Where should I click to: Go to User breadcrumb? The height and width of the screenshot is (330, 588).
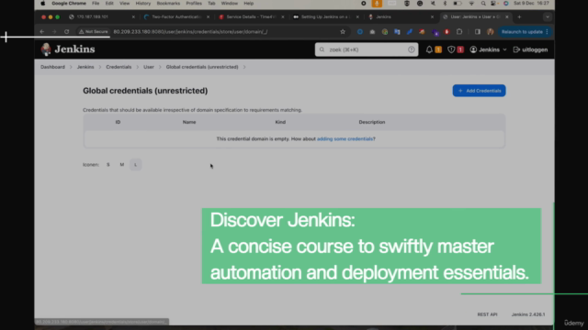pos(149,67)
